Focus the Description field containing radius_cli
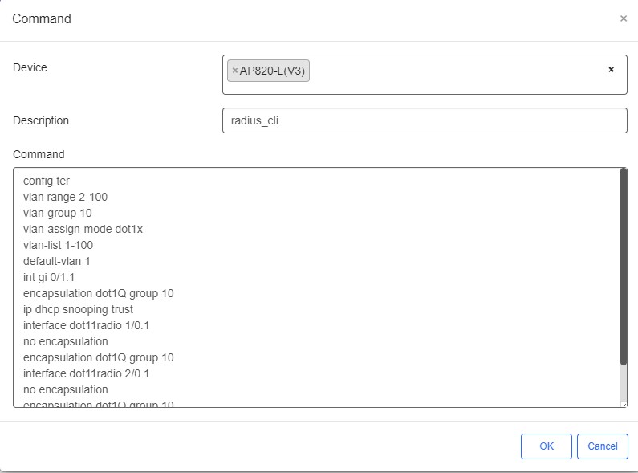Screen dimensions: 638x473 [424, 120]
